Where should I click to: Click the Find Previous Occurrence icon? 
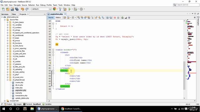82,18
